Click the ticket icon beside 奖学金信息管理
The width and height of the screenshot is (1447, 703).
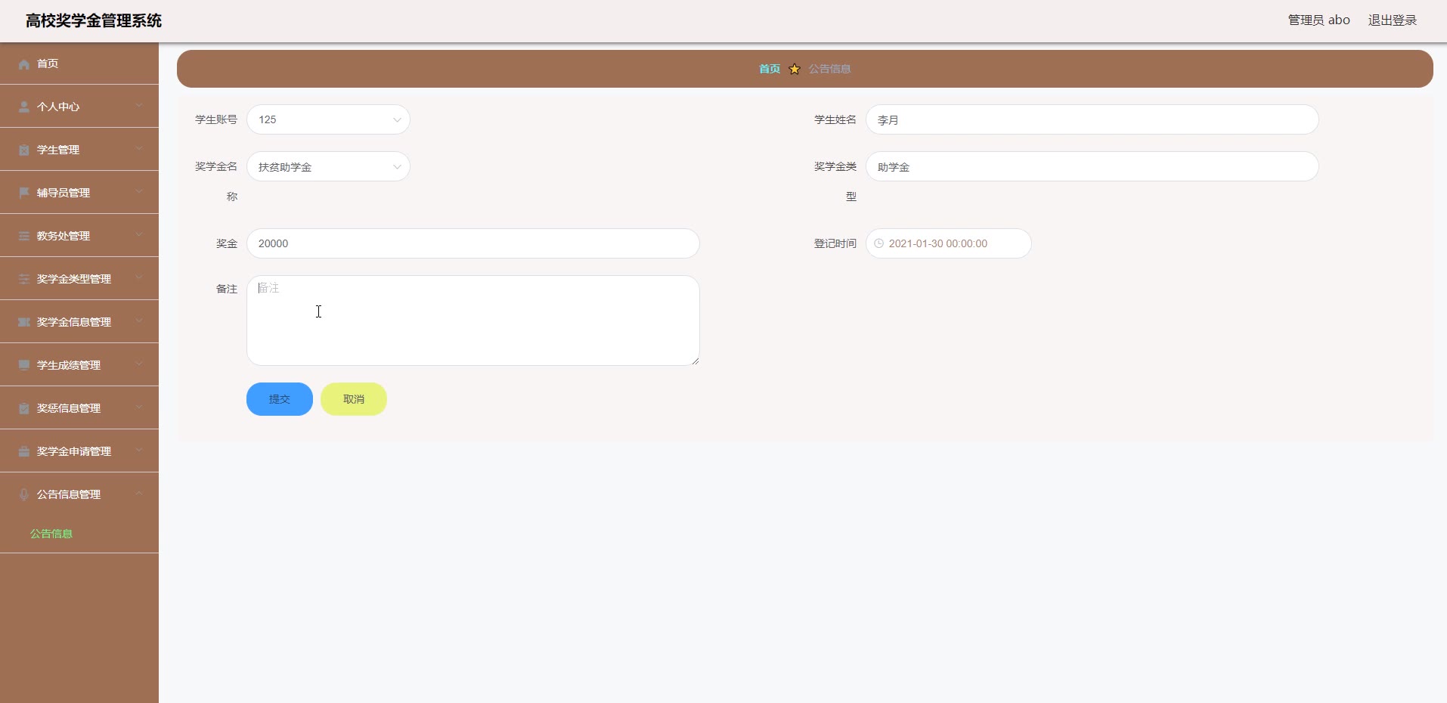(x=24, y=323)
